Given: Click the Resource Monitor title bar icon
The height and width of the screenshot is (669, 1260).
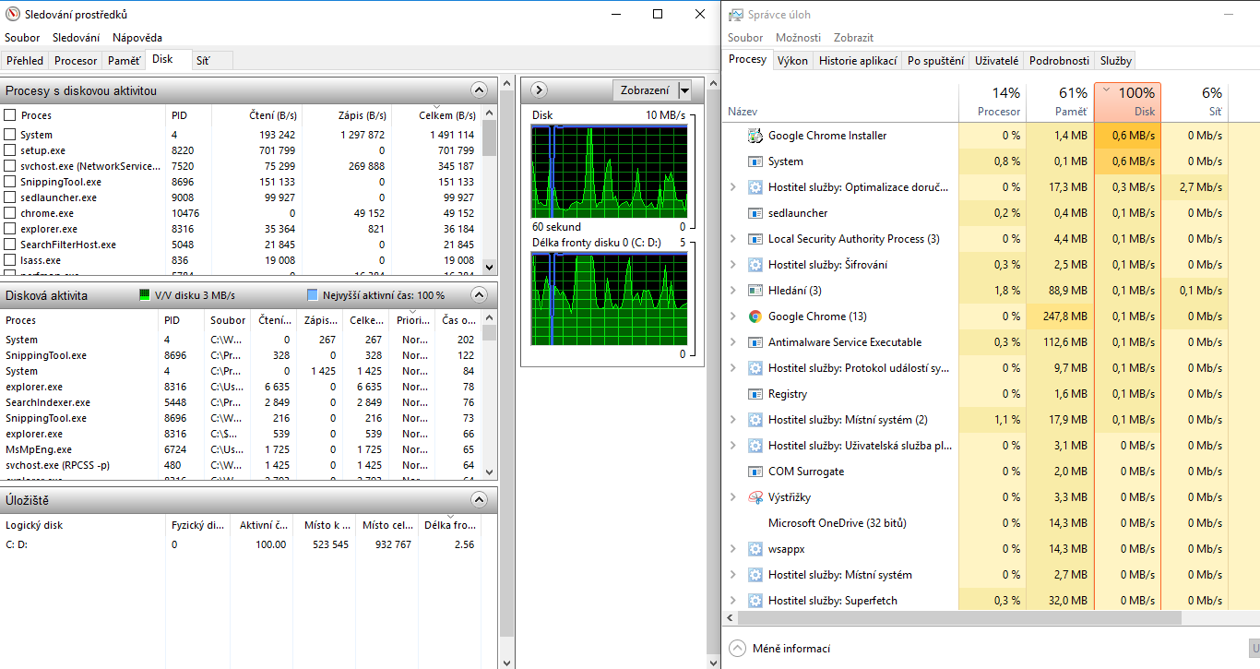Looking at the screenshot, I should [x=13, y=14].
